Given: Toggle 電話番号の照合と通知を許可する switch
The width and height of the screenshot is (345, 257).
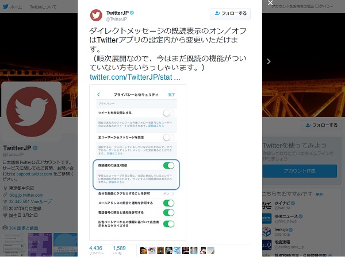Looking at the screenshot, I should click(168, 212).
